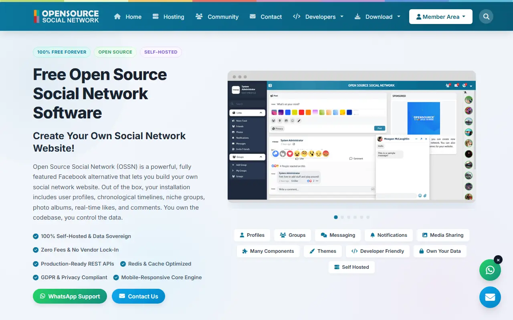Expand the Developers dropdown menu
The image size is (513, 320).
click(318, 17)
